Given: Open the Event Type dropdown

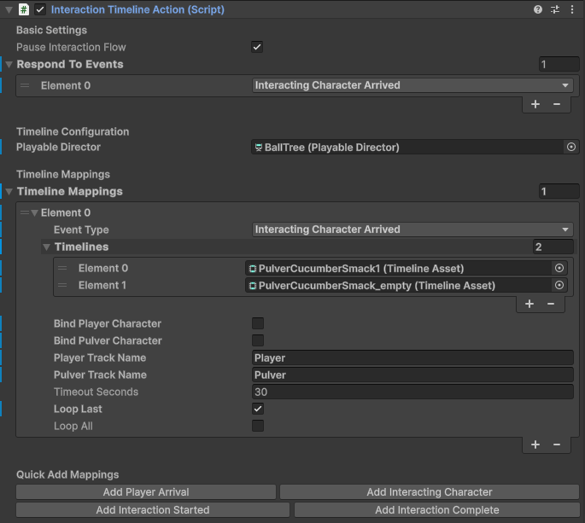Looking at the screenshot, I should pos(412,230).
